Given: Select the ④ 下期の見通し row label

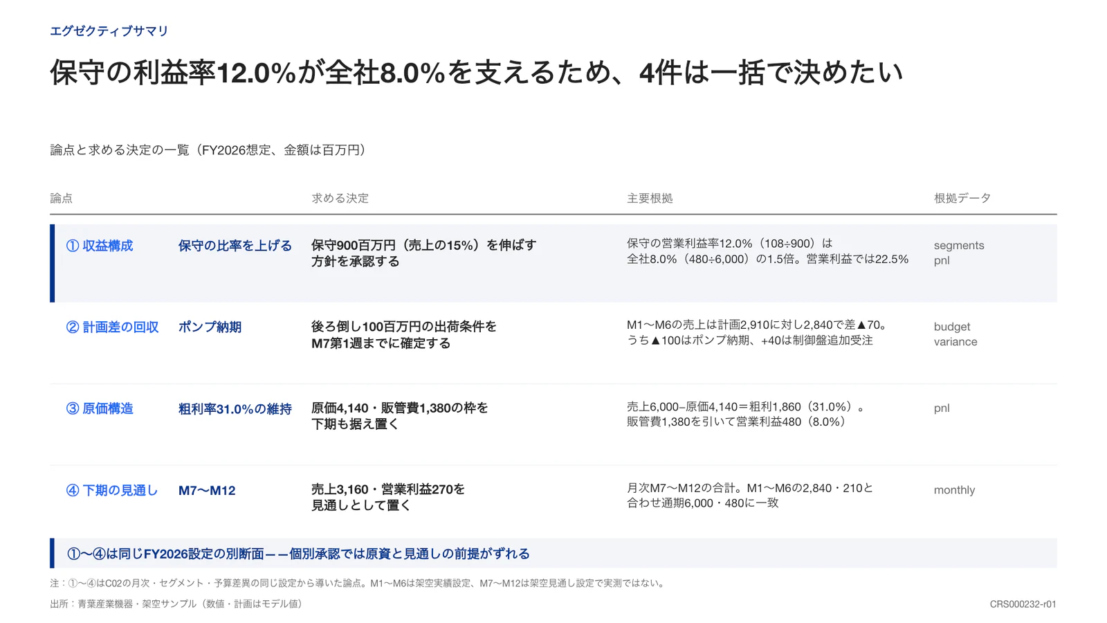Looking at the screenshot, I should [x=112, y=490].
